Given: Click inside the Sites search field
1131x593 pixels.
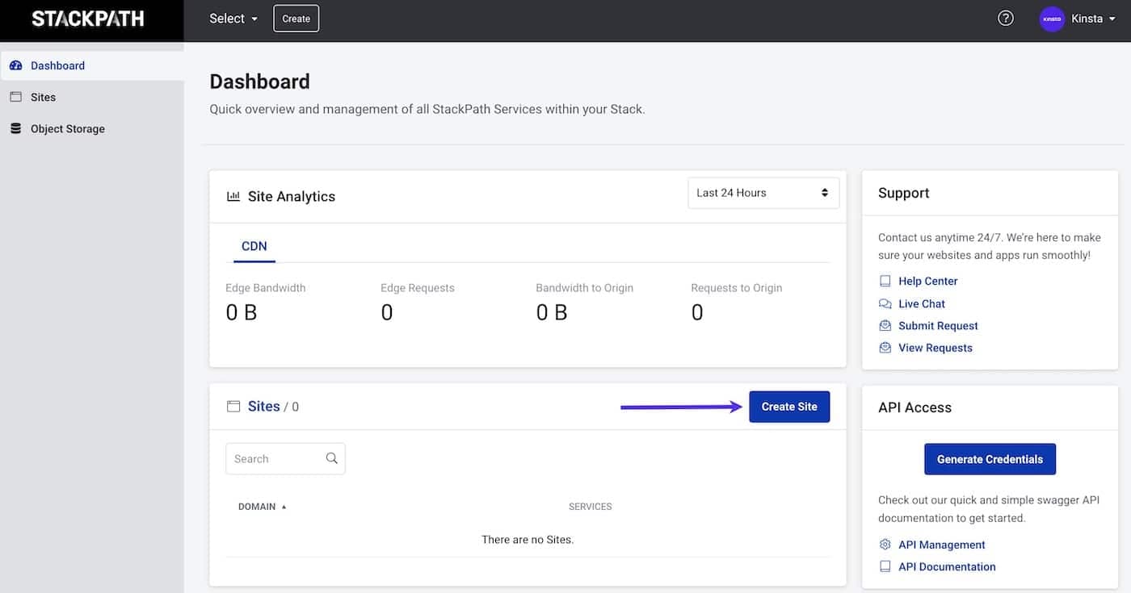Looking at the screenshot, I should 275,457.
